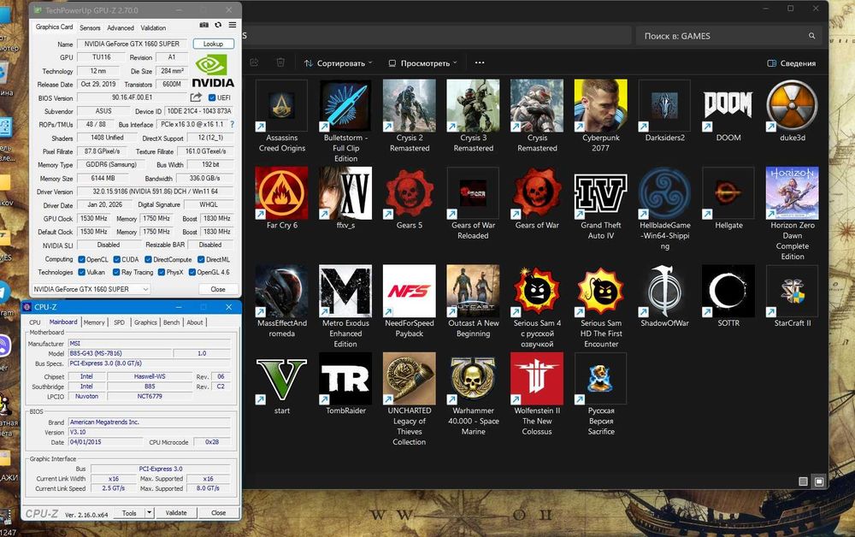Toggle the PhysX checkbox

click(x=162, y=272)
